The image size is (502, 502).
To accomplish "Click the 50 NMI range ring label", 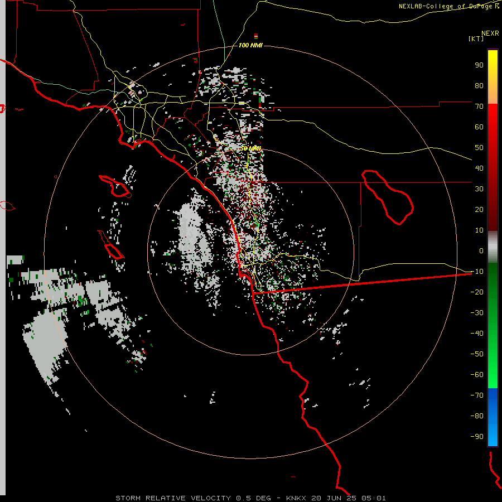I will pos(250,148).
